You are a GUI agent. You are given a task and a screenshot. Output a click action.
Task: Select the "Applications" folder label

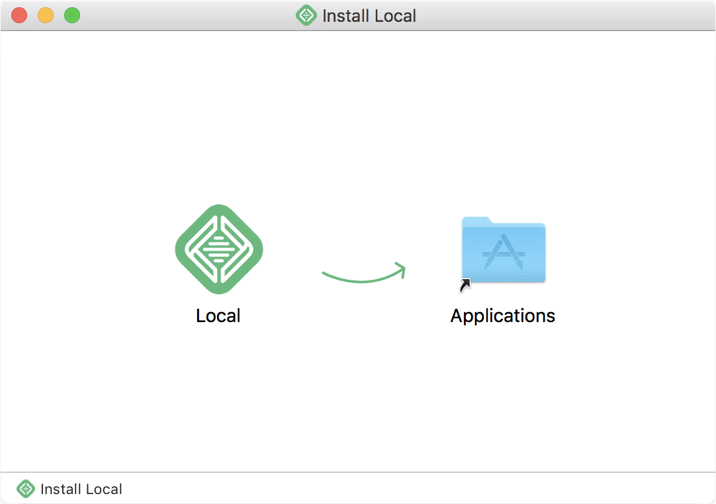[503, 316]
